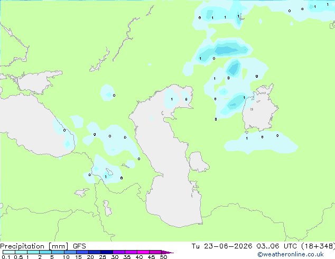Screen dimensions: 335x259
Task: Click the 0.1 legend scale label
Action: pos(6,257)
